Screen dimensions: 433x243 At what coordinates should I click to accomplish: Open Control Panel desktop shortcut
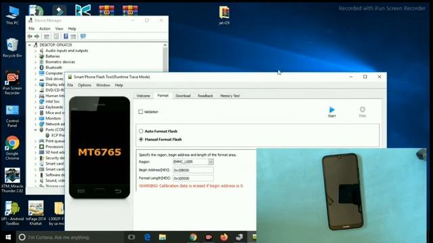tap(12, 115)
